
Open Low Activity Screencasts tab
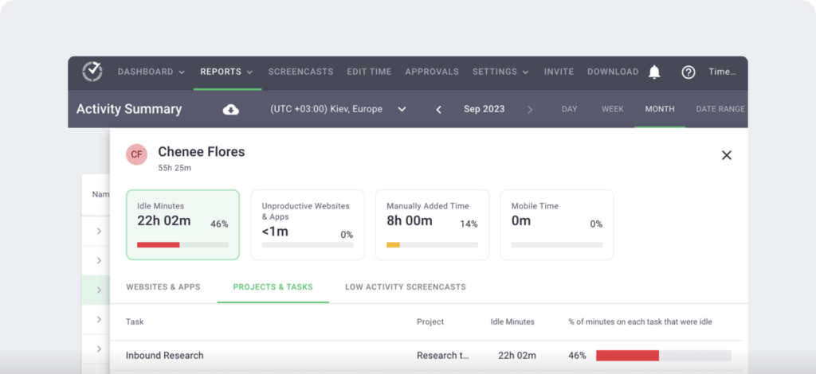(405, 287)
